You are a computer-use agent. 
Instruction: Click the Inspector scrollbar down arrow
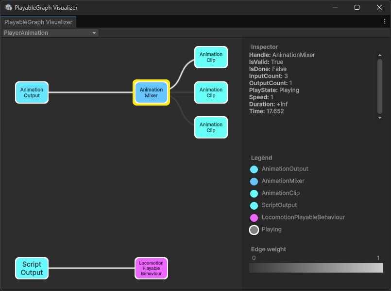(x=380, y=117)
